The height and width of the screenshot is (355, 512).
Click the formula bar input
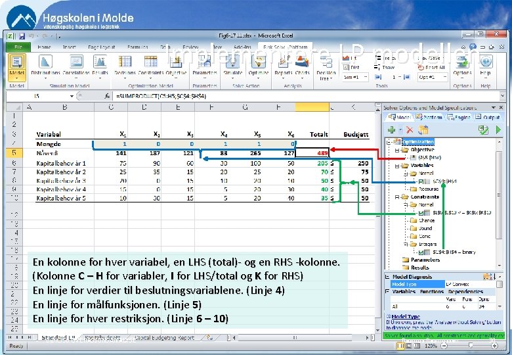(306, 96)
